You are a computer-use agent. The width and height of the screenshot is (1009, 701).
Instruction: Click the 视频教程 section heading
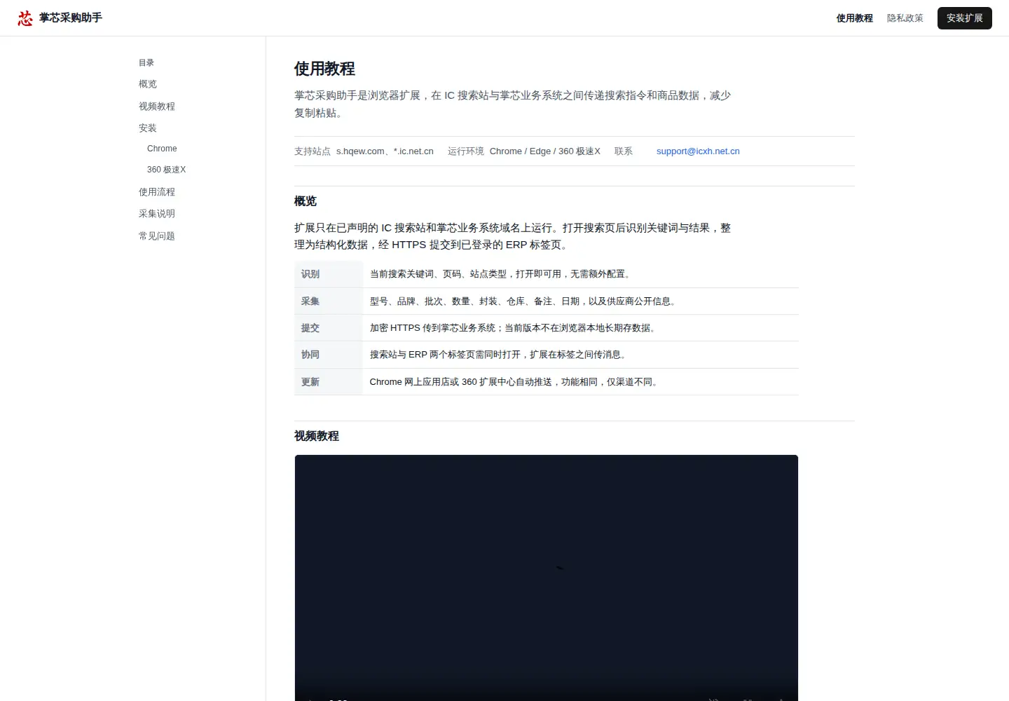[x=317, y=436]
